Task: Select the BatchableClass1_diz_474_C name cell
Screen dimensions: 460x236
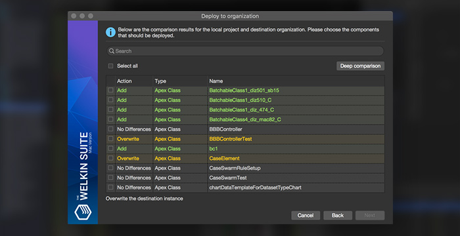Action: point(296,109)
